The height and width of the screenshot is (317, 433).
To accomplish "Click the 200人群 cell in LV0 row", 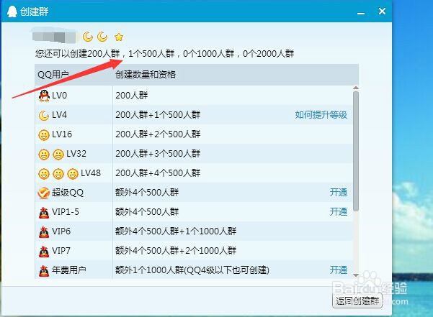I will (131, 96).
